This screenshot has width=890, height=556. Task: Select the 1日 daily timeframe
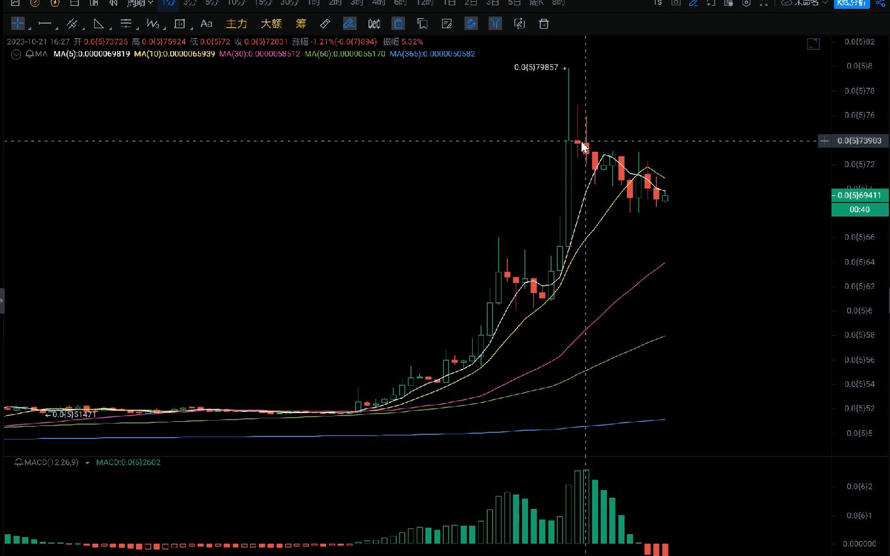[x=449, y=3]
